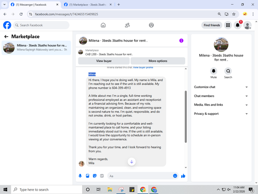This screenshot has width=258, height=194.
Task: Open the Facebook menu grid icon
Action: coord(228,25)
